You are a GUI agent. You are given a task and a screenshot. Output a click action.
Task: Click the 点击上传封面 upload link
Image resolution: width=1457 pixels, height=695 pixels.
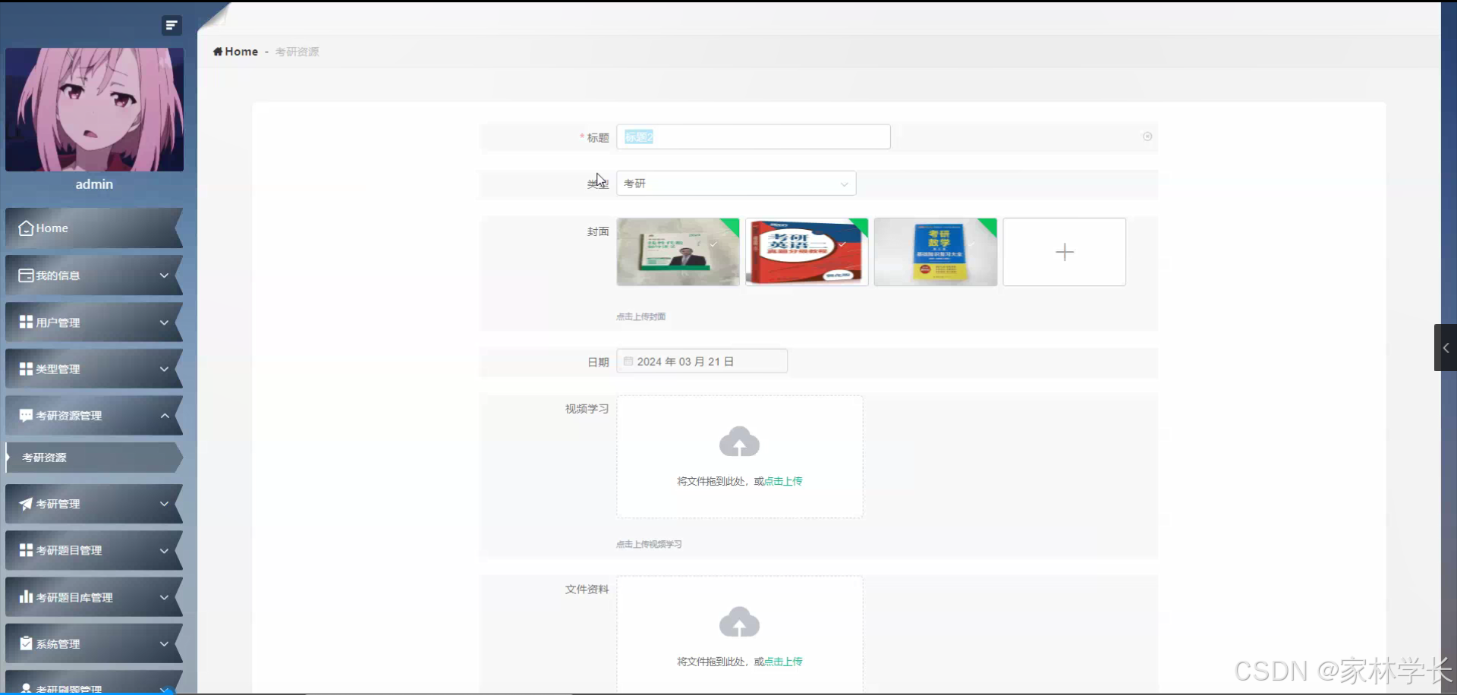641,316
